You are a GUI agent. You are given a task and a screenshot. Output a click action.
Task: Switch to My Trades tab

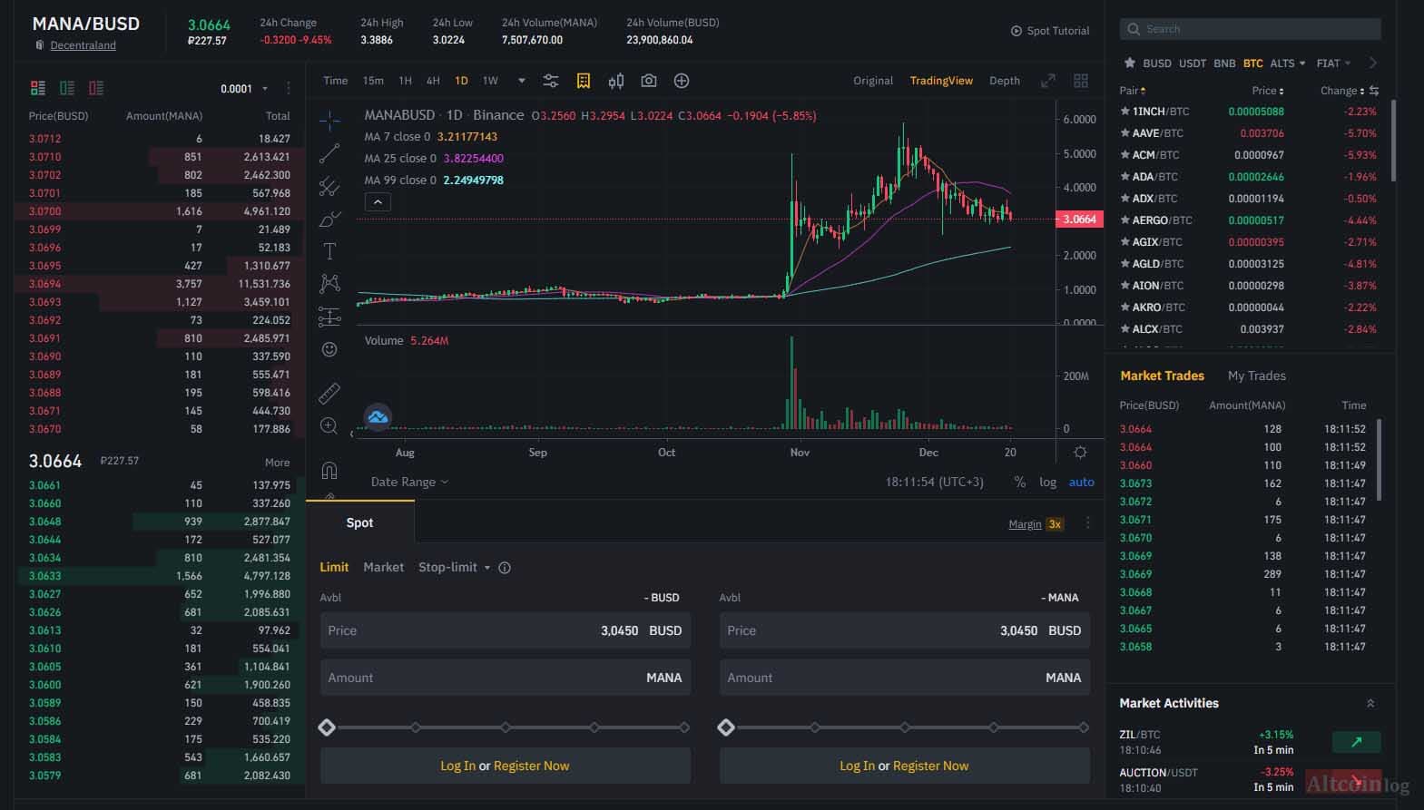pos(1256,376)
